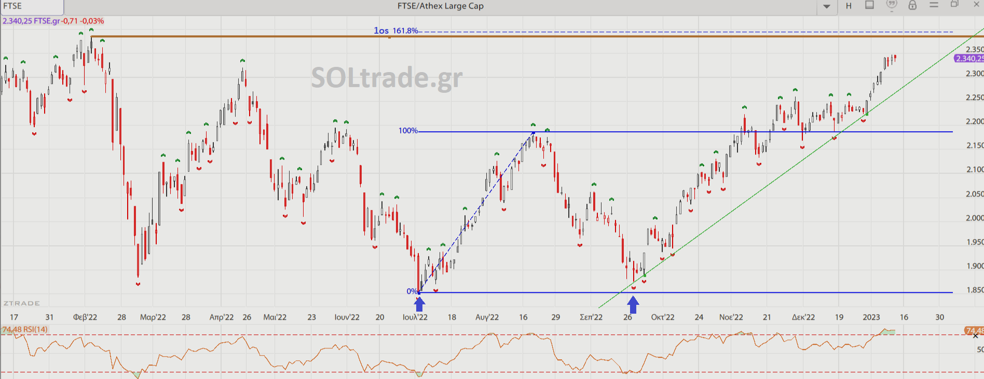Viewport: 984px width, 379px height.
Task: Click the H timeframe icon in title bar
Action: coord(849,6)
